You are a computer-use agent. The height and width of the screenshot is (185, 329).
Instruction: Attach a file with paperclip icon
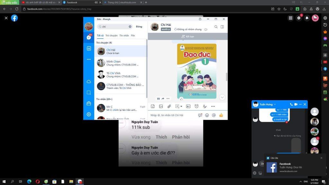169,106
